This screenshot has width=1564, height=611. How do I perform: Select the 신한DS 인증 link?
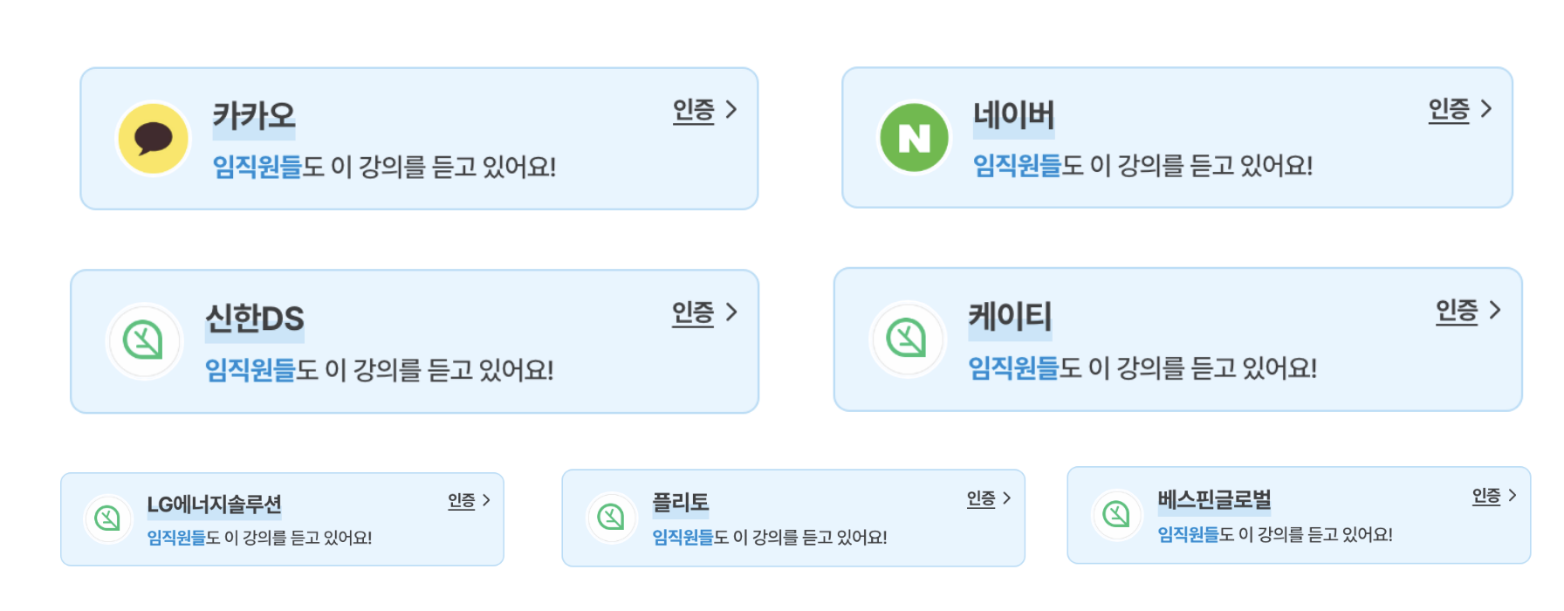pos(694,312)
